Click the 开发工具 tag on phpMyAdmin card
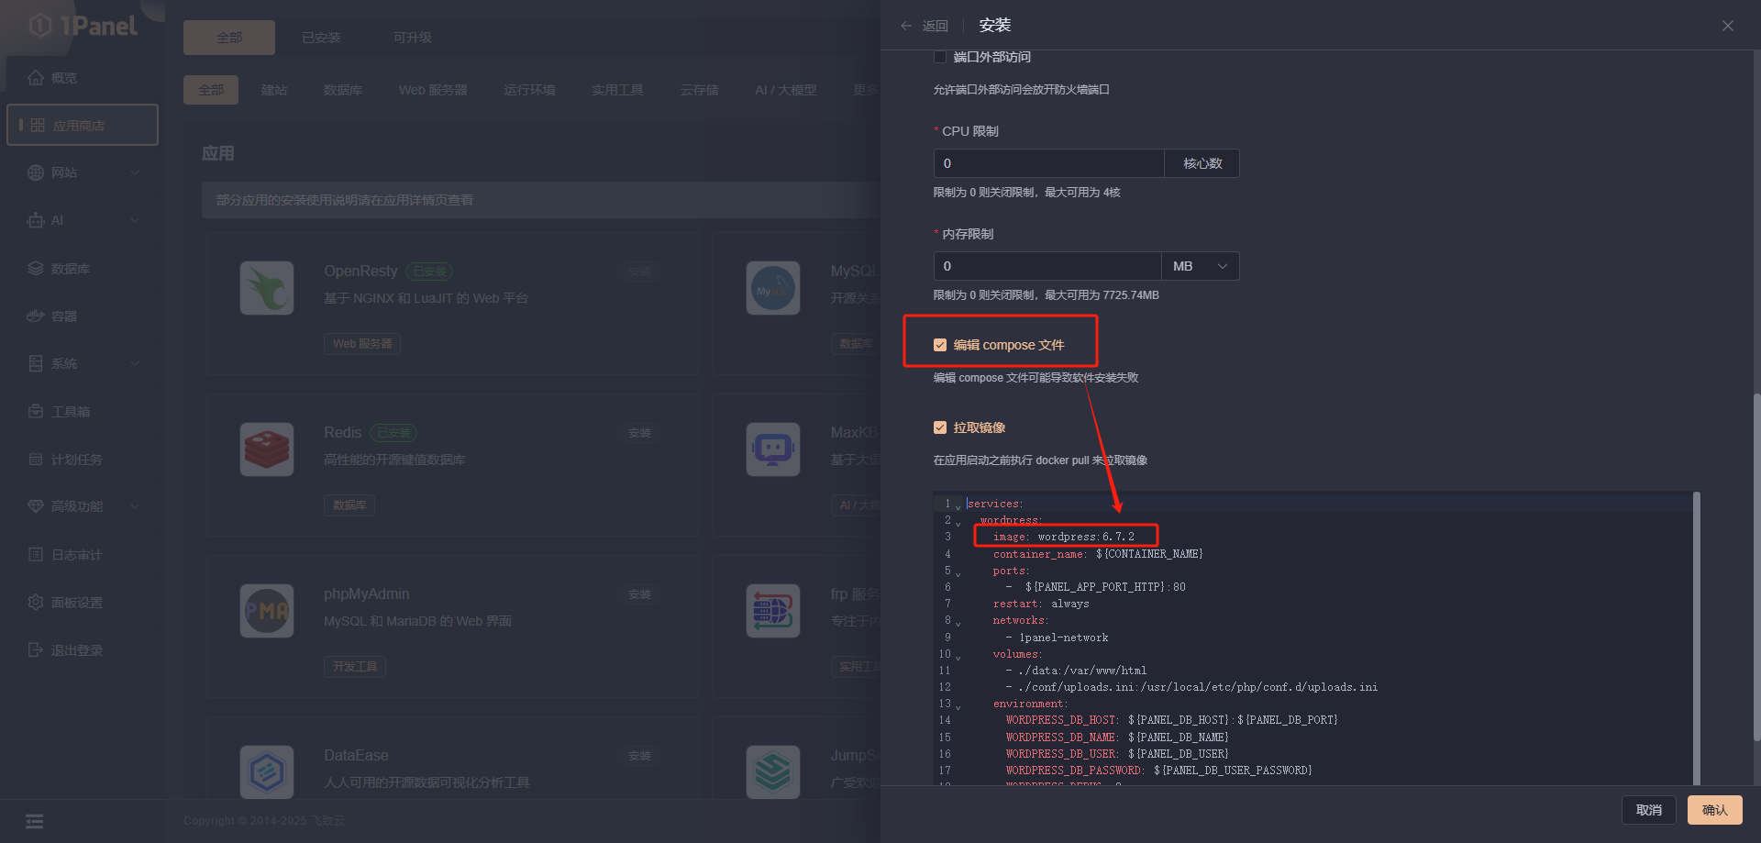Screen dimensions: 1761x843 [355, 667]
